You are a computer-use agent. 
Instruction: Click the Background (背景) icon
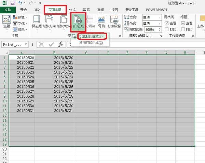tap(101, 21)
